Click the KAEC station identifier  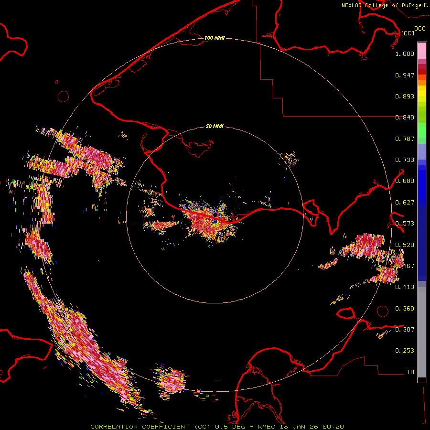[267, 427]
